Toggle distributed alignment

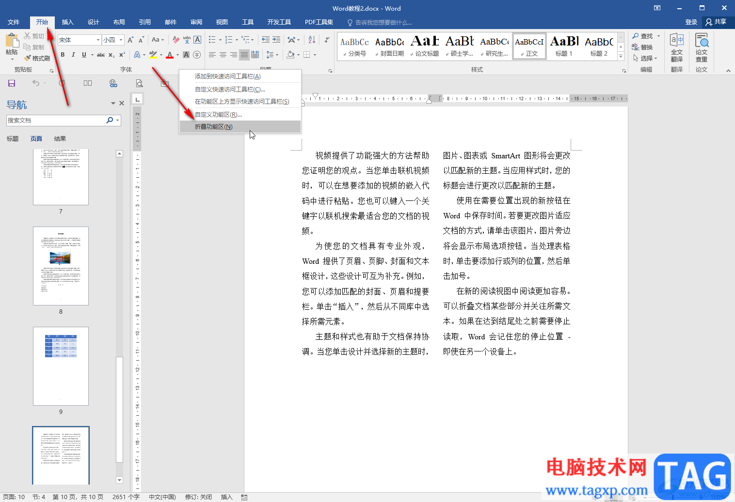click(255, 55)
